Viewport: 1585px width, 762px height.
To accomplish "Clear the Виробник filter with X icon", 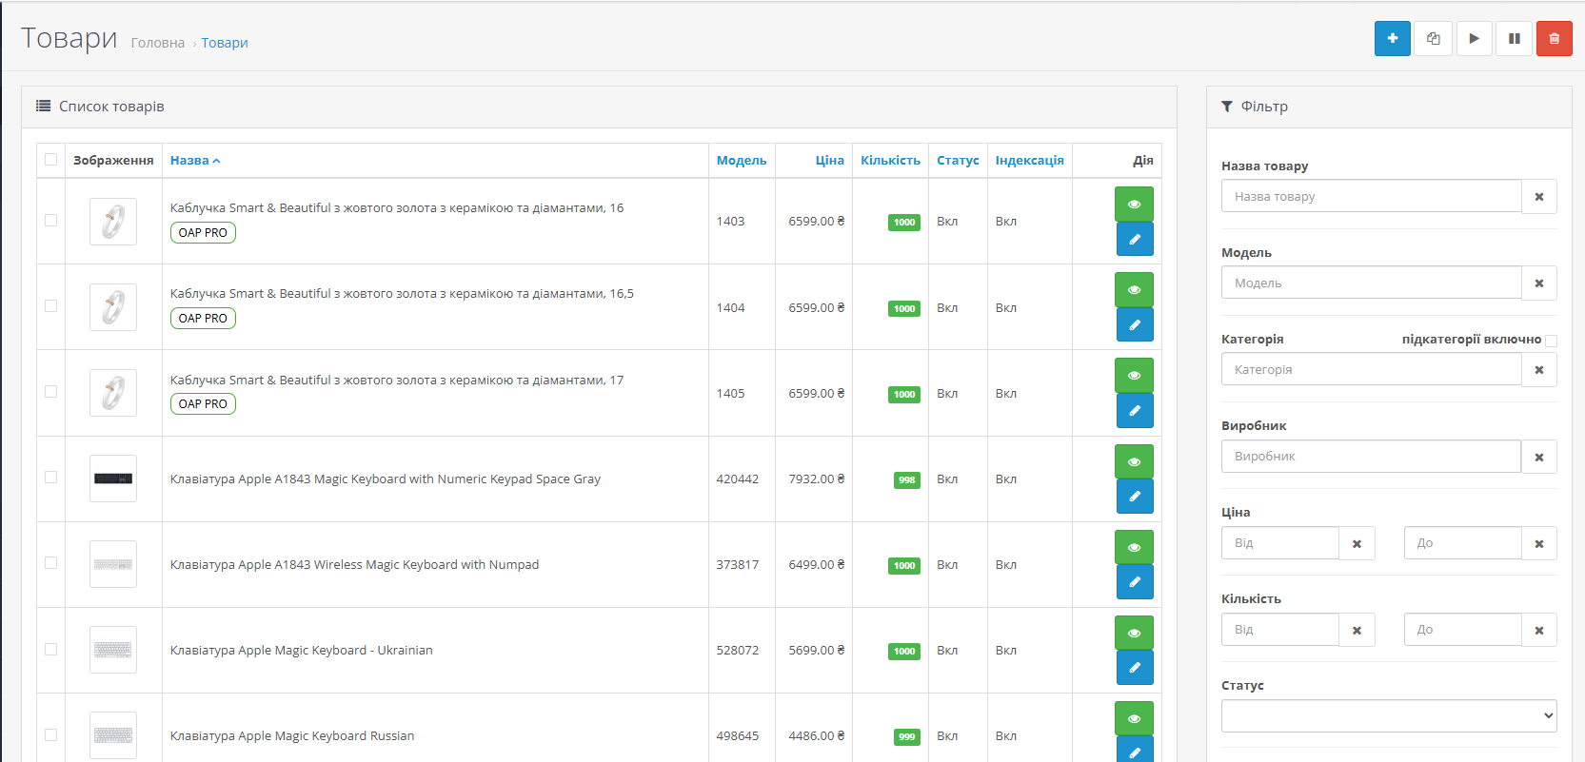I will pyautogui.click(x=1538, y=458).
